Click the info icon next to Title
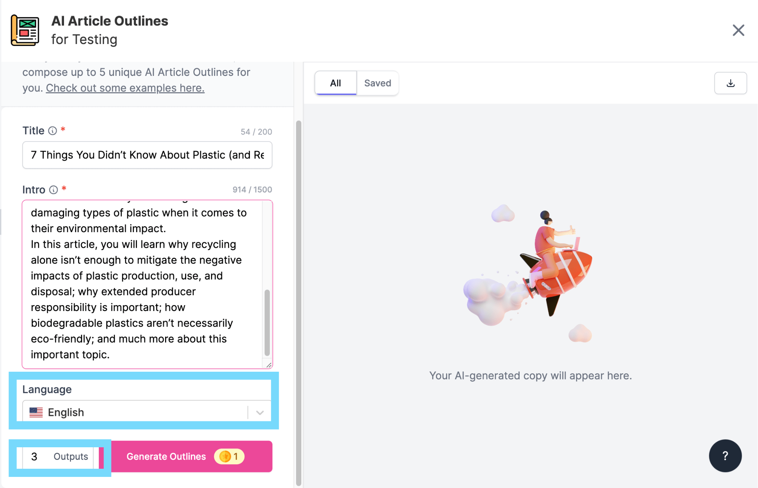758x488 pixels. click(x=52, y=131)
